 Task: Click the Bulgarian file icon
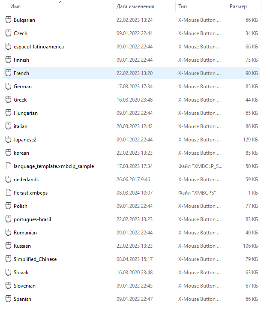point(8,20)
